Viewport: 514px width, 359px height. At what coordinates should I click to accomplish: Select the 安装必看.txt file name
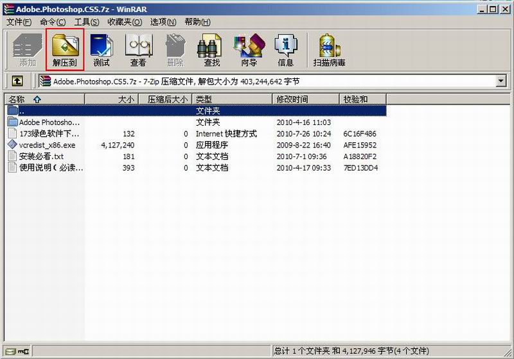click(x=41, y=156)
